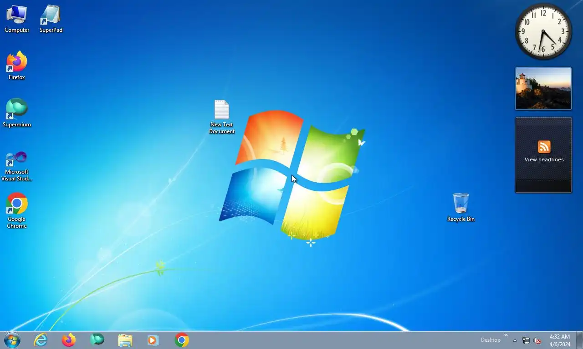Click the analog clock gadget

(x=543, y=31)
